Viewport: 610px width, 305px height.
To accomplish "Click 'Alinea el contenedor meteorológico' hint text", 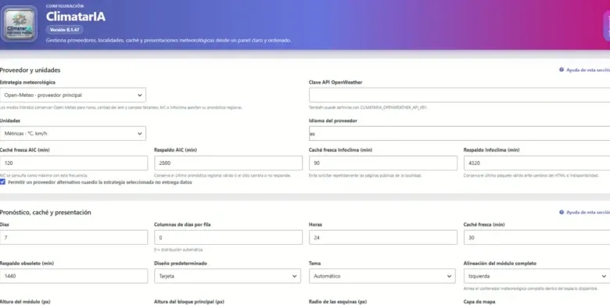I will (531, 289).
